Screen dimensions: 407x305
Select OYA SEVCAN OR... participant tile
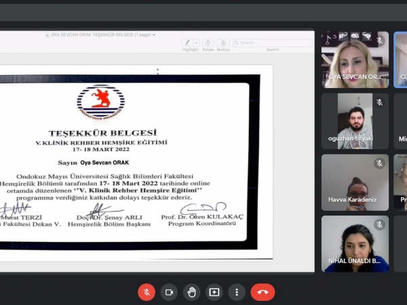click(355, 60)
